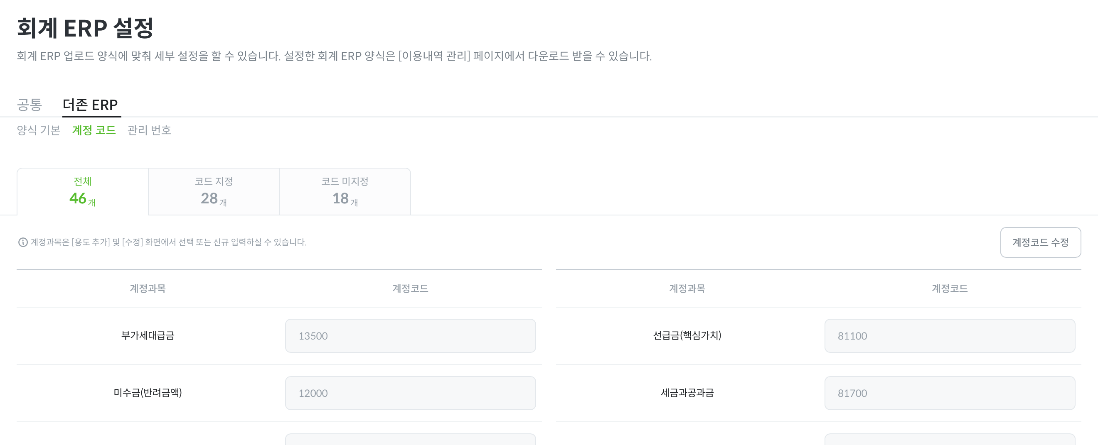Click the 선급금(핵심가치) code field 81100
Image resolution: width=1098 pixels, height=445 pixels.
click(949, 336)
